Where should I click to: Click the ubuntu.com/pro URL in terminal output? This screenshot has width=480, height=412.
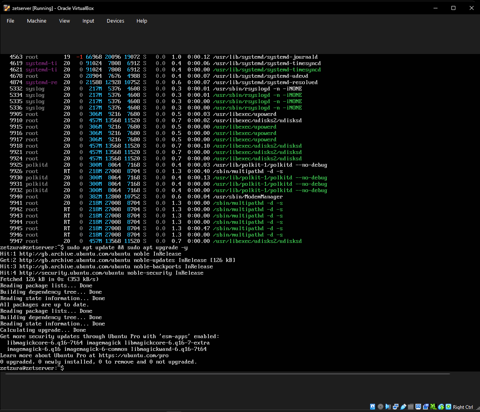133,356
